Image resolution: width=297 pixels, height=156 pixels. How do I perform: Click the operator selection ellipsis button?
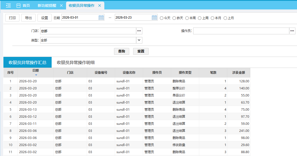292,31
